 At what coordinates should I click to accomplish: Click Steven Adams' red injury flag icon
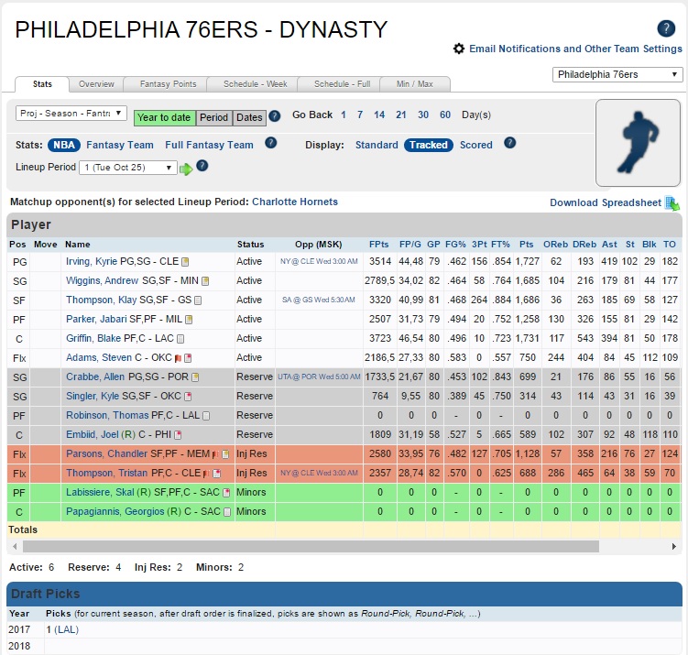pyautogui.click(x=178, y=358)
